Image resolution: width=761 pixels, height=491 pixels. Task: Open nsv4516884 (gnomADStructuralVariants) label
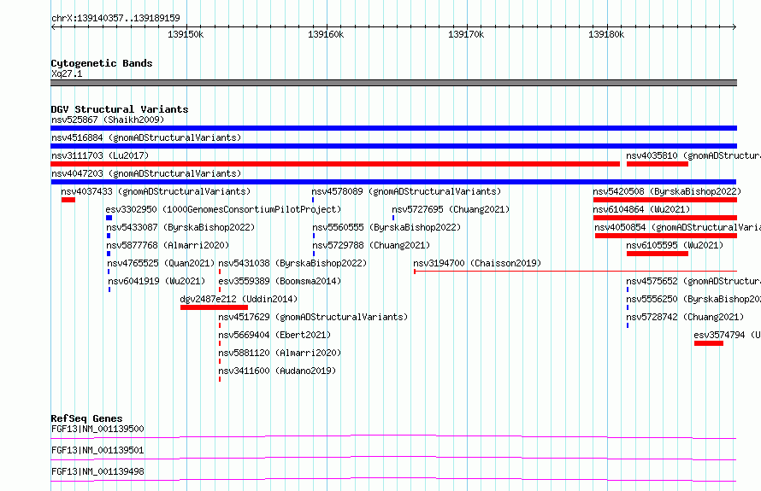click(146, 137)
